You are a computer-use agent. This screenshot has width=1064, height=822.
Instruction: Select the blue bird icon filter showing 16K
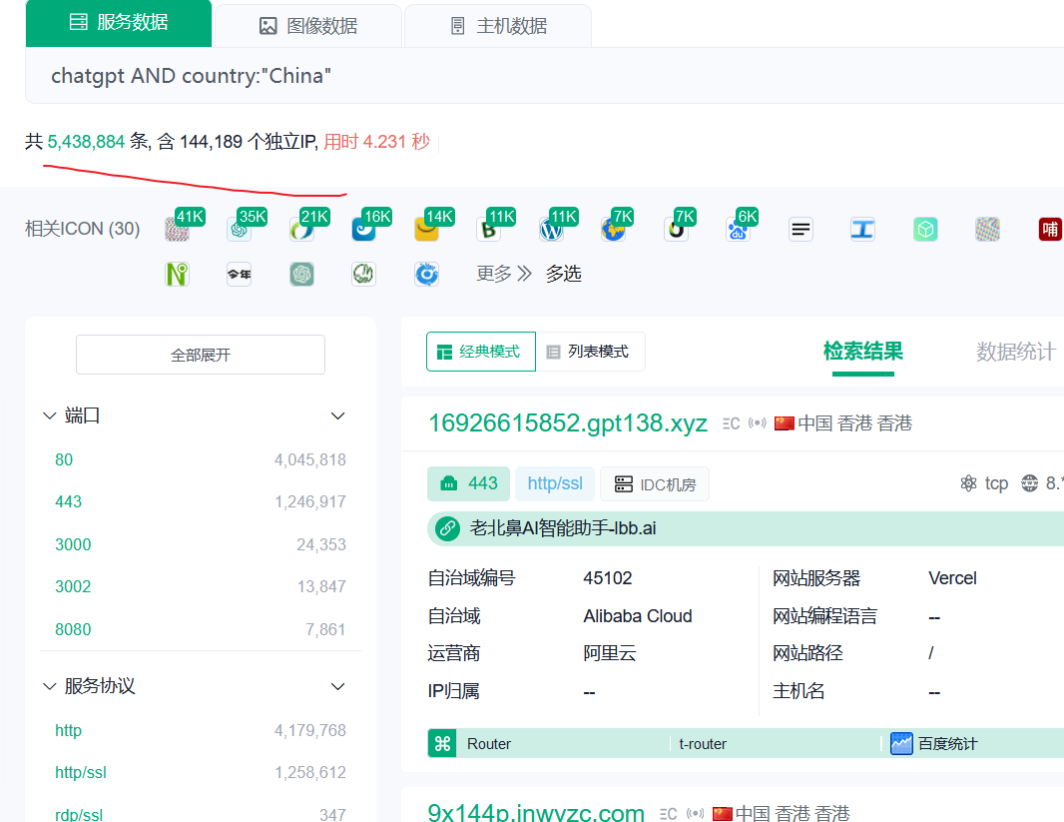[363, 229]
